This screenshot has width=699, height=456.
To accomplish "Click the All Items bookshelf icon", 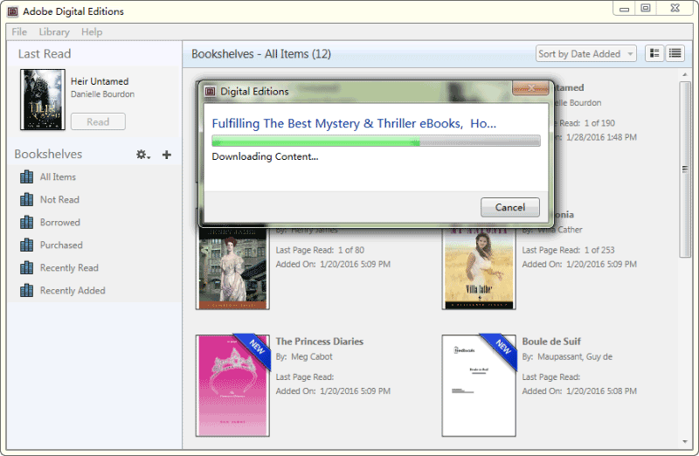I will [x=26, y=176].
